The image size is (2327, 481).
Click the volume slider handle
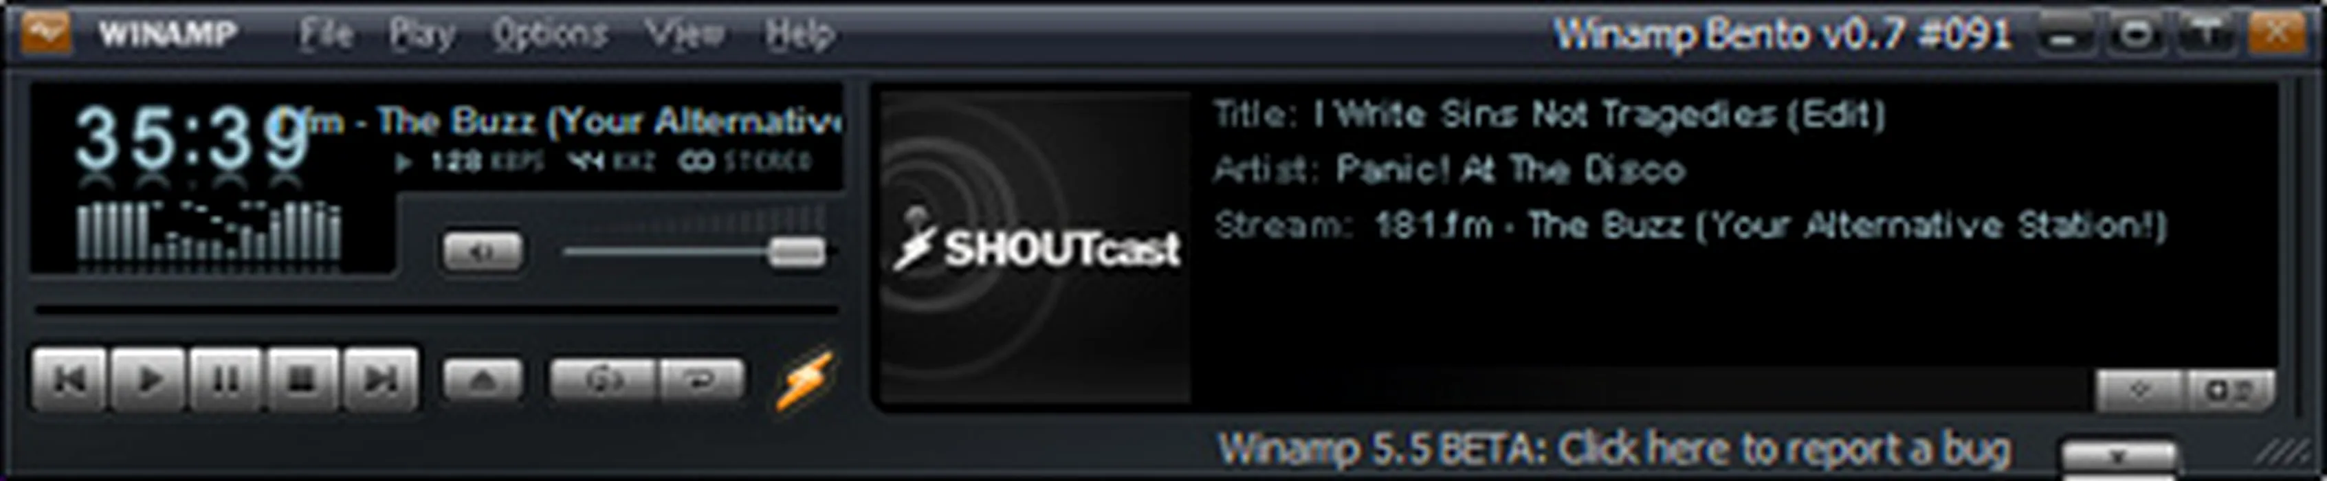pos(797,251)
